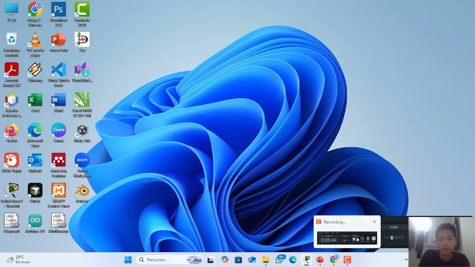This screenshot has width=475, height=267.
Task: Select the kinikirewan file icon
Action: pyautogui.click(x=58, y=223)
